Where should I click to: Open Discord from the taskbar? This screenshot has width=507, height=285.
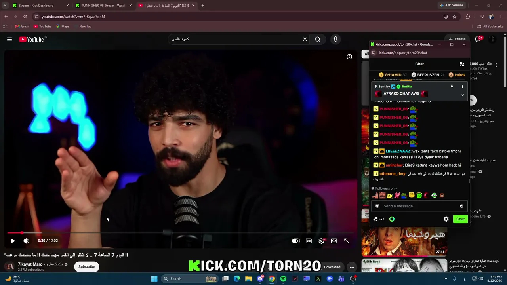pyautogui.click(x=260, y=279)
